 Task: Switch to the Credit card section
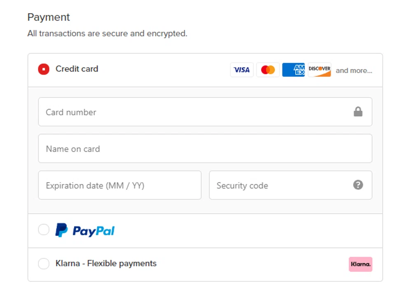[x=77, y=69]
